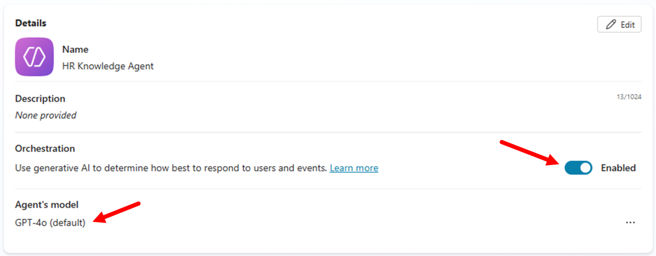The image size is (656, 256).
Task: Select the GPT-4o (default) model text
Action: [50, 223]
